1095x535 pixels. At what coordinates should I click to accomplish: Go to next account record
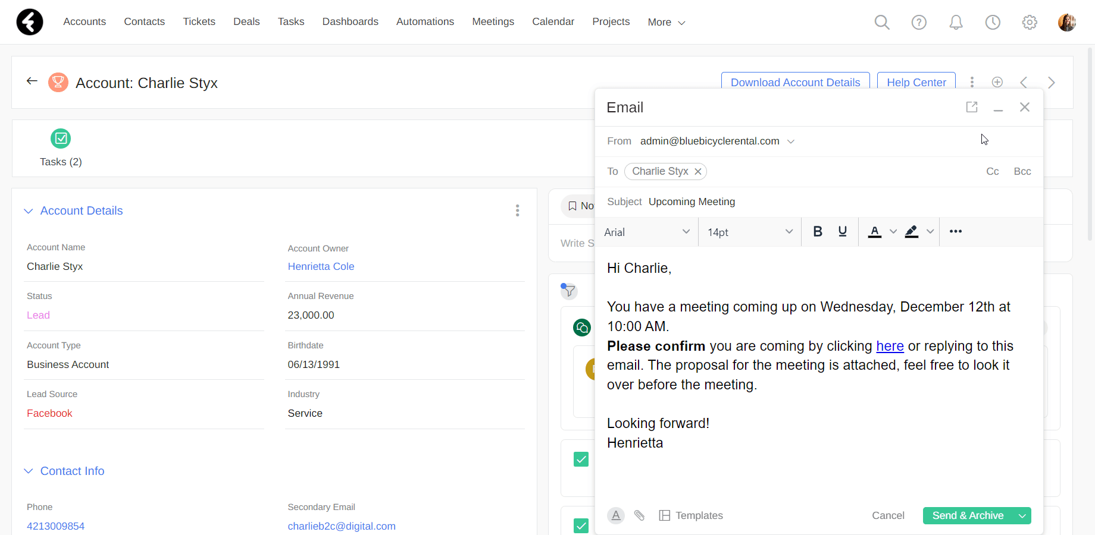pyautogui.click(x=1052, y=82)
